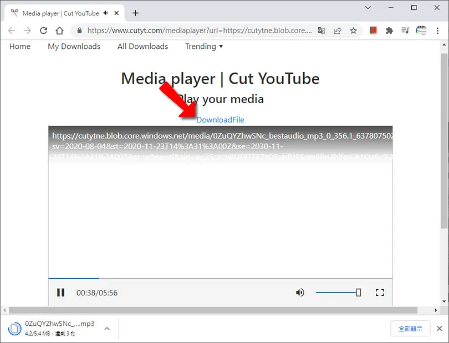Mute audio with the speaker icon
449x343 pixels.
pyautogui.click(x=300, y=293)
